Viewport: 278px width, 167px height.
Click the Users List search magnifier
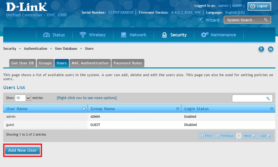click(x=268, y=99)
